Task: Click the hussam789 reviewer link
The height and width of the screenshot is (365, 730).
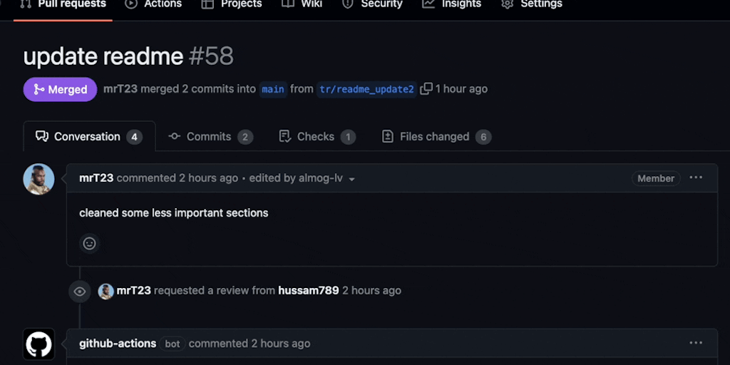Action: coord(309,291)
